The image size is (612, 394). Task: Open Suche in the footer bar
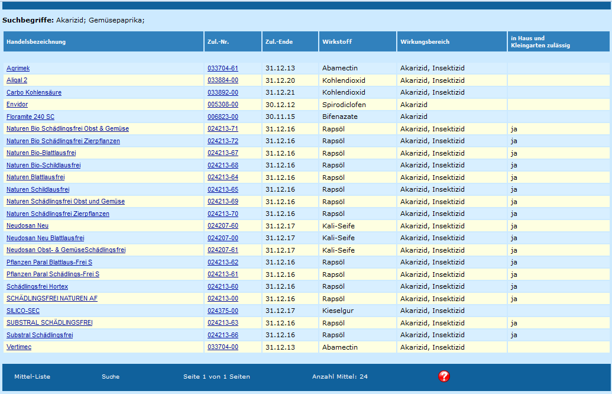111,376
